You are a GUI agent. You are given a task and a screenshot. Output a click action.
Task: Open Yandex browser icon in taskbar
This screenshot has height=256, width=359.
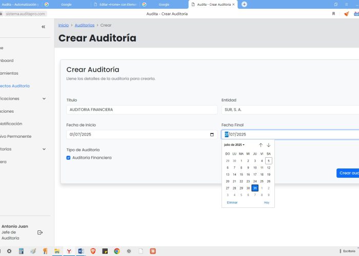69,251
